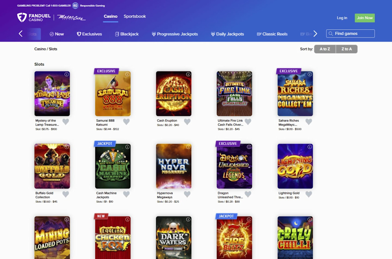Show more categories with right chevron
Viewport: 392px width, 259px height.
[x=315, y=34]
